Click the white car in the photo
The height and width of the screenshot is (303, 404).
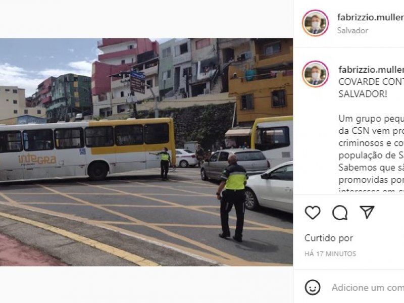tap(269, 186)
